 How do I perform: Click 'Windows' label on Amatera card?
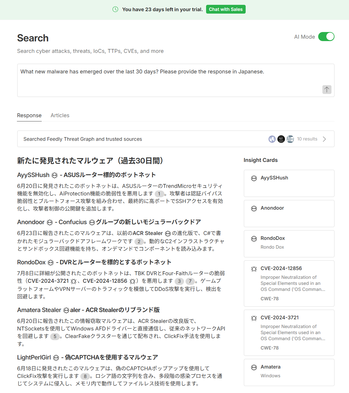pyautogui.click(x=270, y=376)
